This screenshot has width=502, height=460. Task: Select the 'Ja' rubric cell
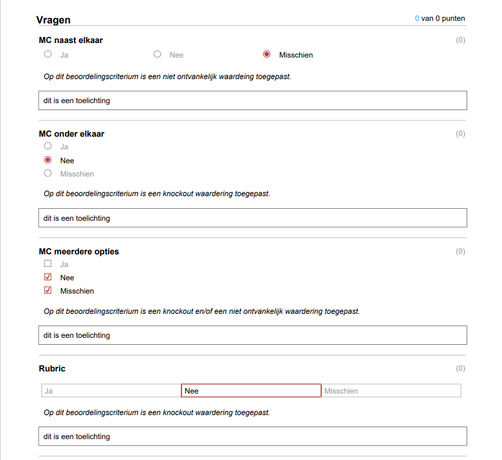coord(111,390)
